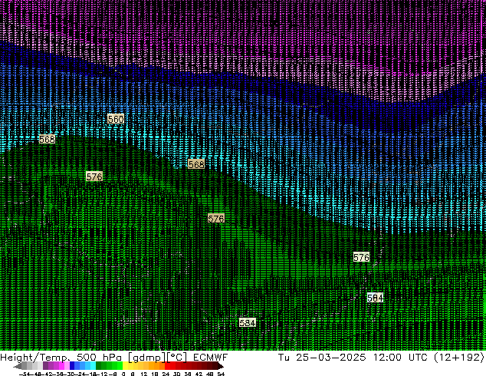Click the '[°C]' unit label
The image size is (486, 376).
click(177, 358)
